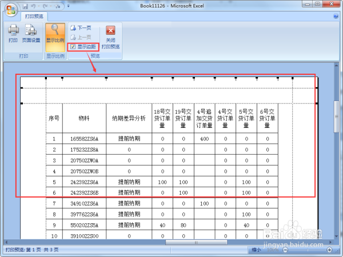Click zoom in plus button in status bar
343x257 pixels.
(x=329, y=250)
